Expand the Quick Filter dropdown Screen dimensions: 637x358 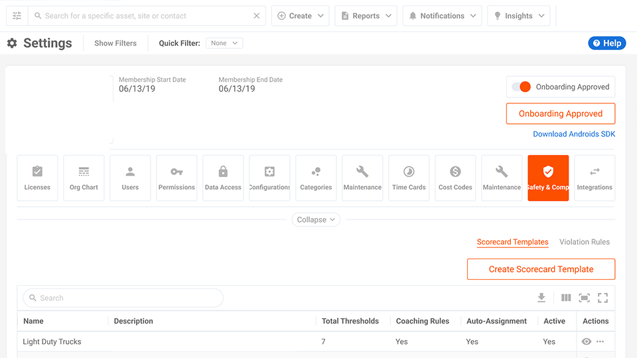[x=224, y=43]
